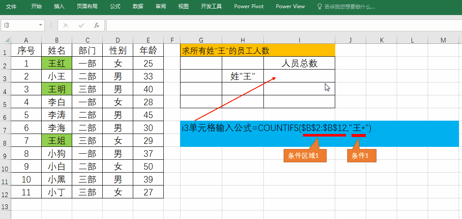Image resolution: width=462 pixels, height=219 pixels.
Task: Click the 姓名 header cell
Action: [57, 51]
